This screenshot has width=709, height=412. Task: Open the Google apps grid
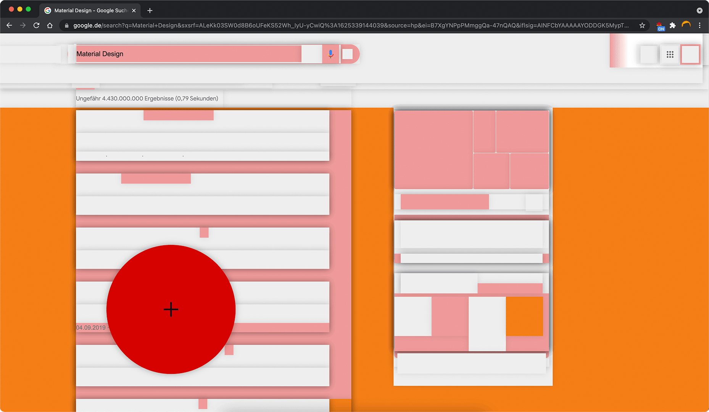670,55
